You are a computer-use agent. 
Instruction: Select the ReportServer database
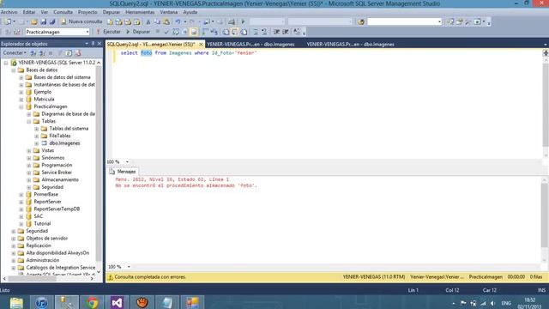click(47, 202)
